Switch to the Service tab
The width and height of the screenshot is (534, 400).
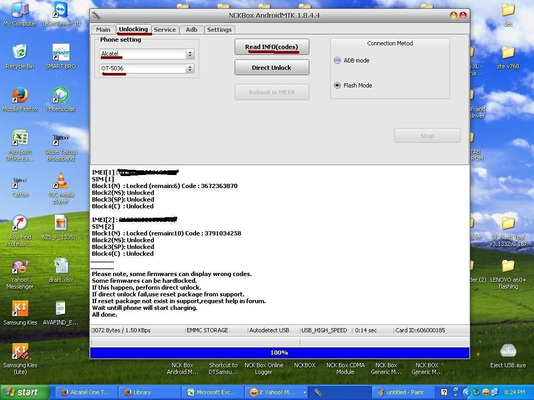coord(165,30)
